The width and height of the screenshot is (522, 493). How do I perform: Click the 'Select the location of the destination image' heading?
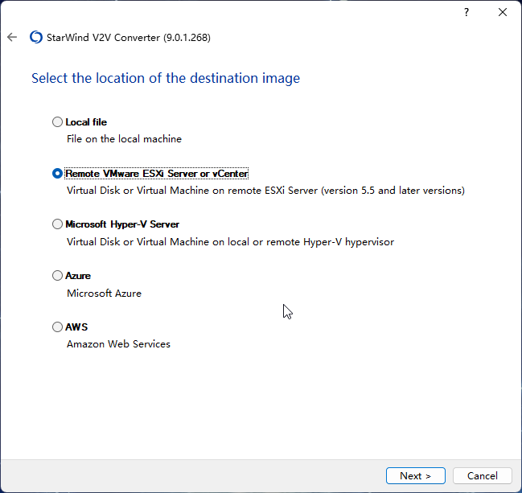pos(166,78)
